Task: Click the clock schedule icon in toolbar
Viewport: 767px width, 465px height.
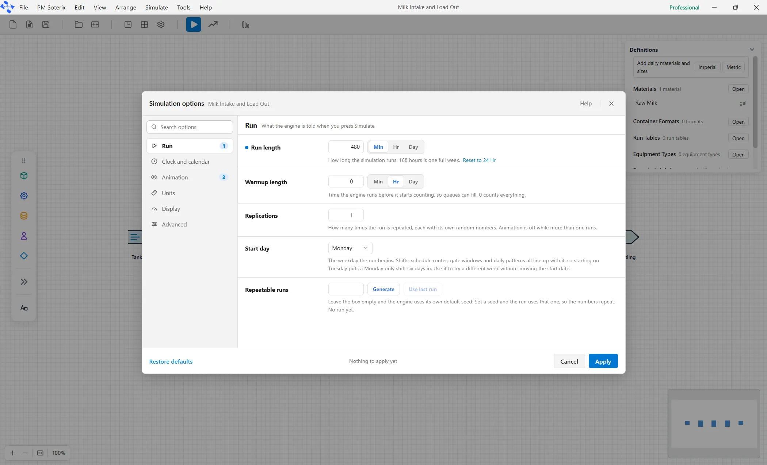Action: coord(128,24)
